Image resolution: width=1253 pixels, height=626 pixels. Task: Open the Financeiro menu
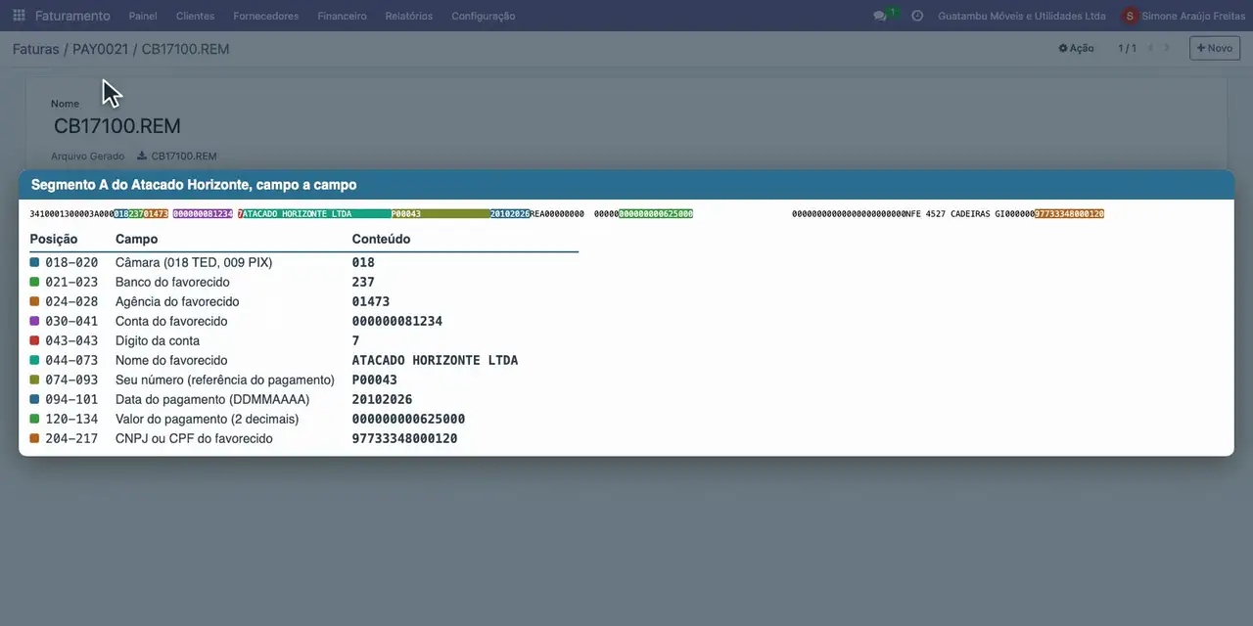pyautogui.click(x=342, y=16)
